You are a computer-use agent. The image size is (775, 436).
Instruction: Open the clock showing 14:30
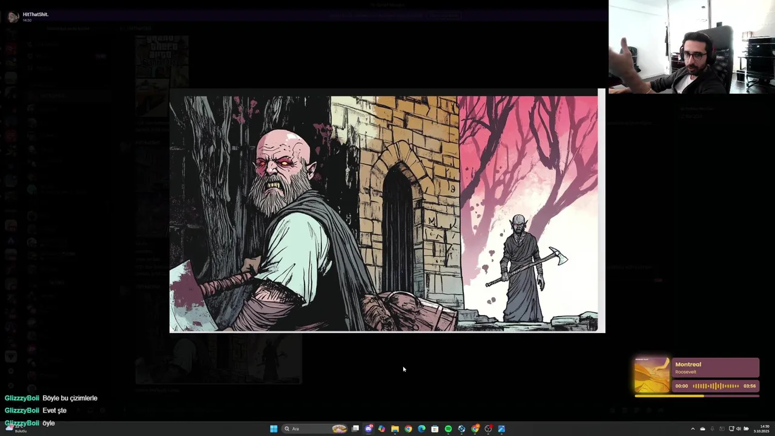coord(761,429)
